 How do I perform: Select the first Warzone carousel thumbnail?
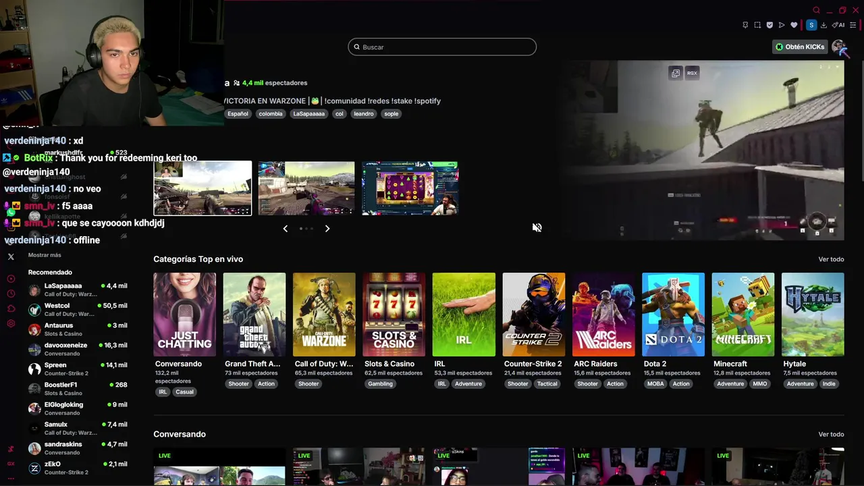202,188
